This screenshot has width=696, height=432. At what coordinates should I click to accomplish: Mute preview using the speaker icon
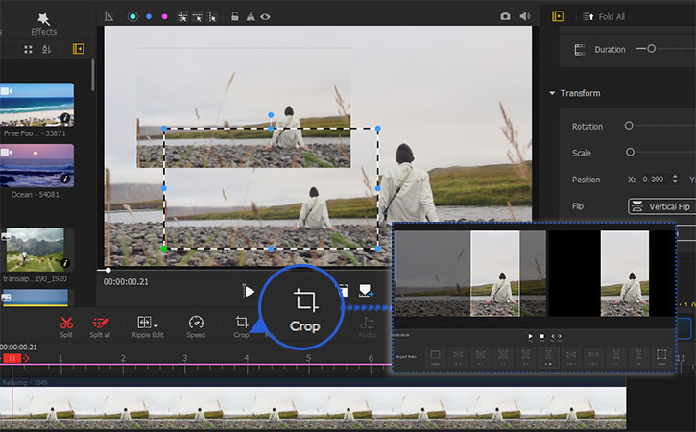(x=525, y=16)
